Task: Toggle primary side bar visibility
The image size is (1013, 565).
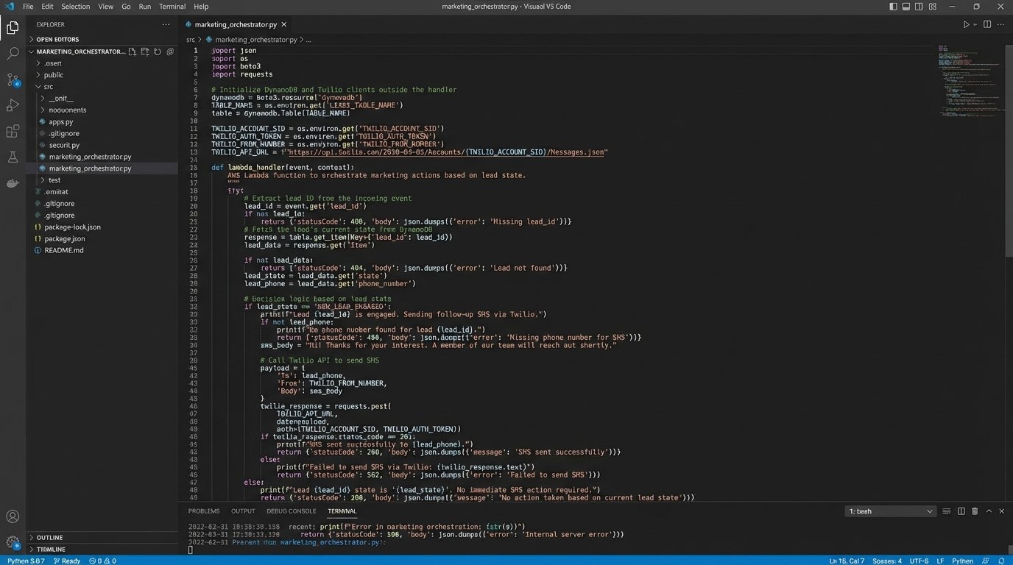Action: [893, 7]
